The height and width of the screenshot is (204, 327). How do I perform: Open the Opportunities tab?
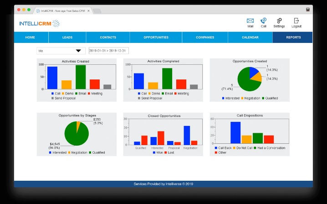tap(156, 37)
